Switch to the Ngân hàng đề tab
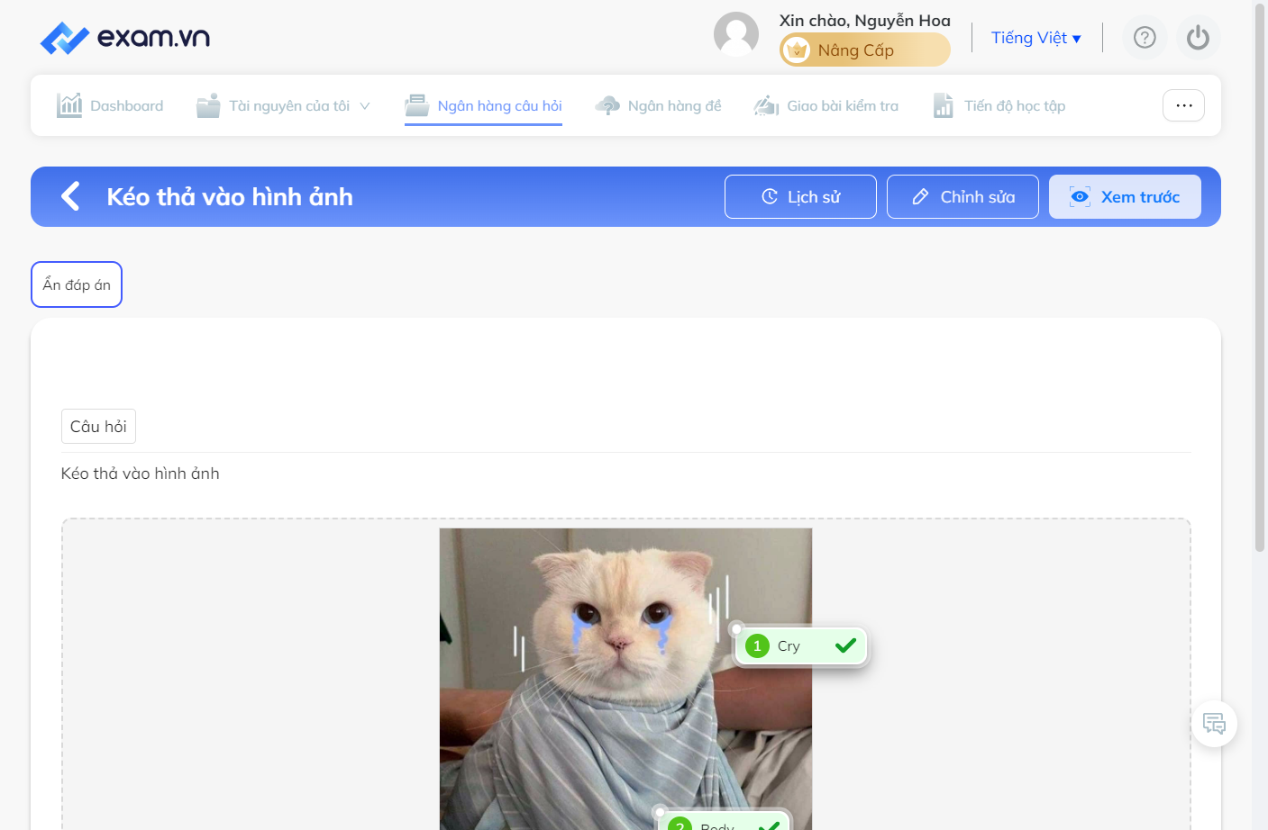This screenshot has width=1268, height=830. coord(658,105)
